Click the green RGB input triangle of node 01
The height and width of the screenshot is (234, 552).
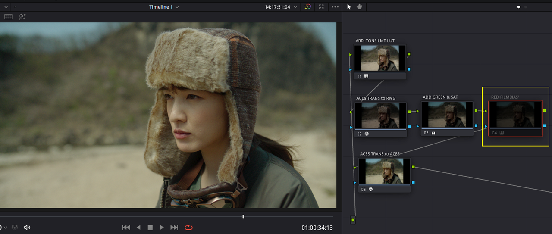coord(351,55)
